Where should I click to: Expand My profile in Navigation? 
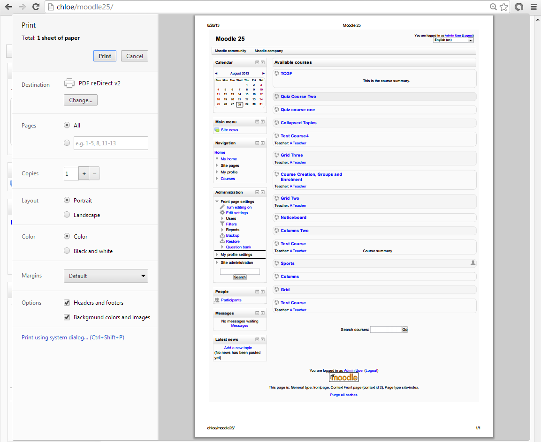click(x=217, y=172)
